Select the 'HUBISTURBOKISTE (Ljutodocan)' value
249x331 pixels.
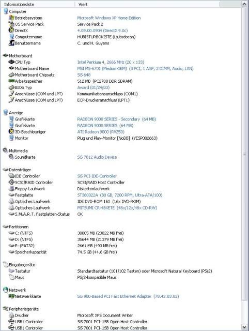pos(106,37)
